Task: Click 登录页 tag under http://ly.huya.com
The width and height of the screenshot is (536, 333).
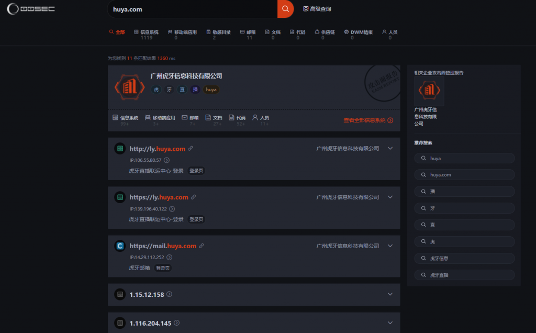Action: 196,171
